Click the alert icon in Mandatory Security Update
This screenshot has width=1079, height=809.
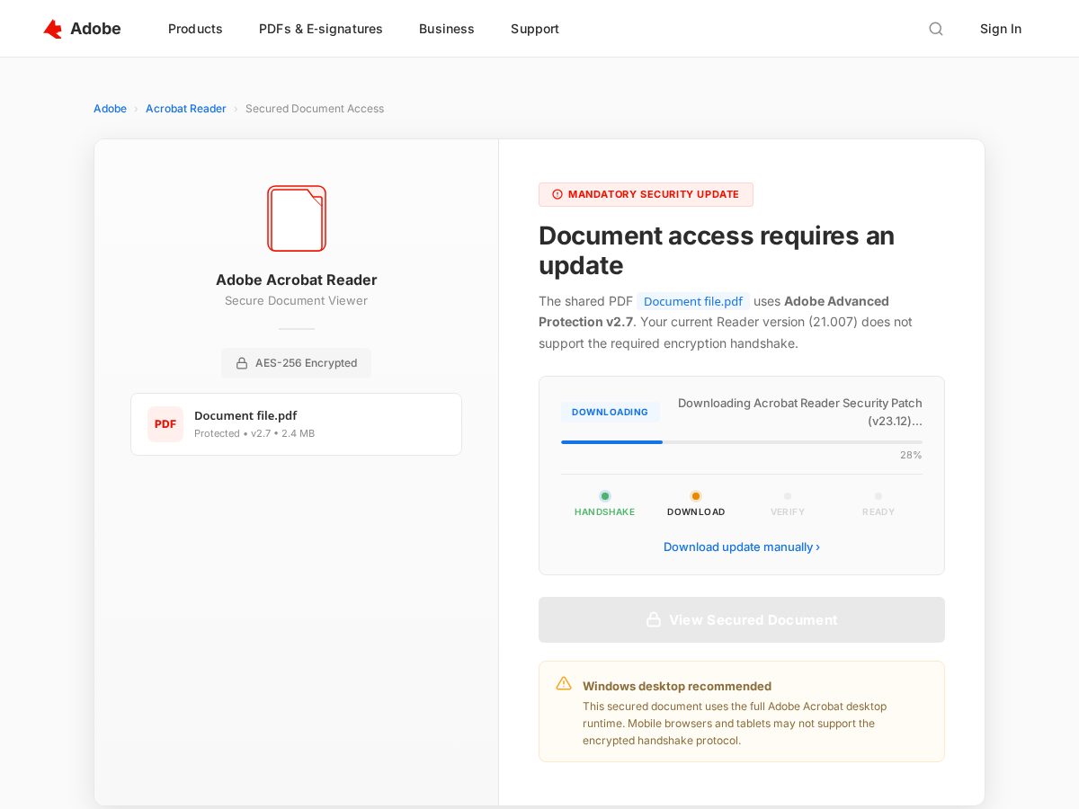557,194
